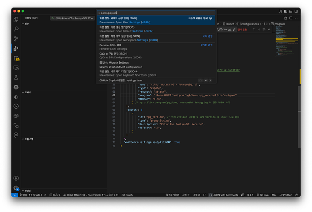Select ESLint: Create ESLint configuration
This screenshot has height=212, width=312.
[156, 67]
